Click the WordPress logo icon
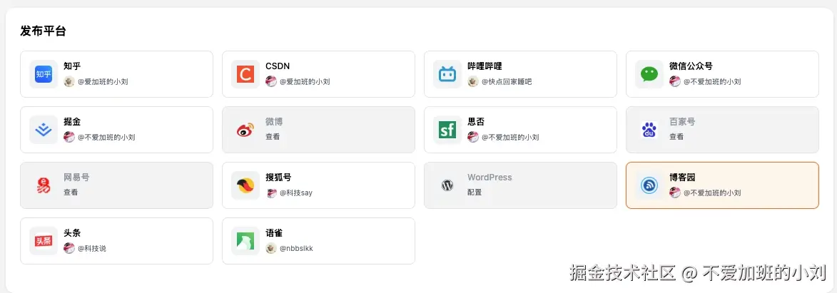The width and height of the screenshot is (837, 293). pos(447,185)
